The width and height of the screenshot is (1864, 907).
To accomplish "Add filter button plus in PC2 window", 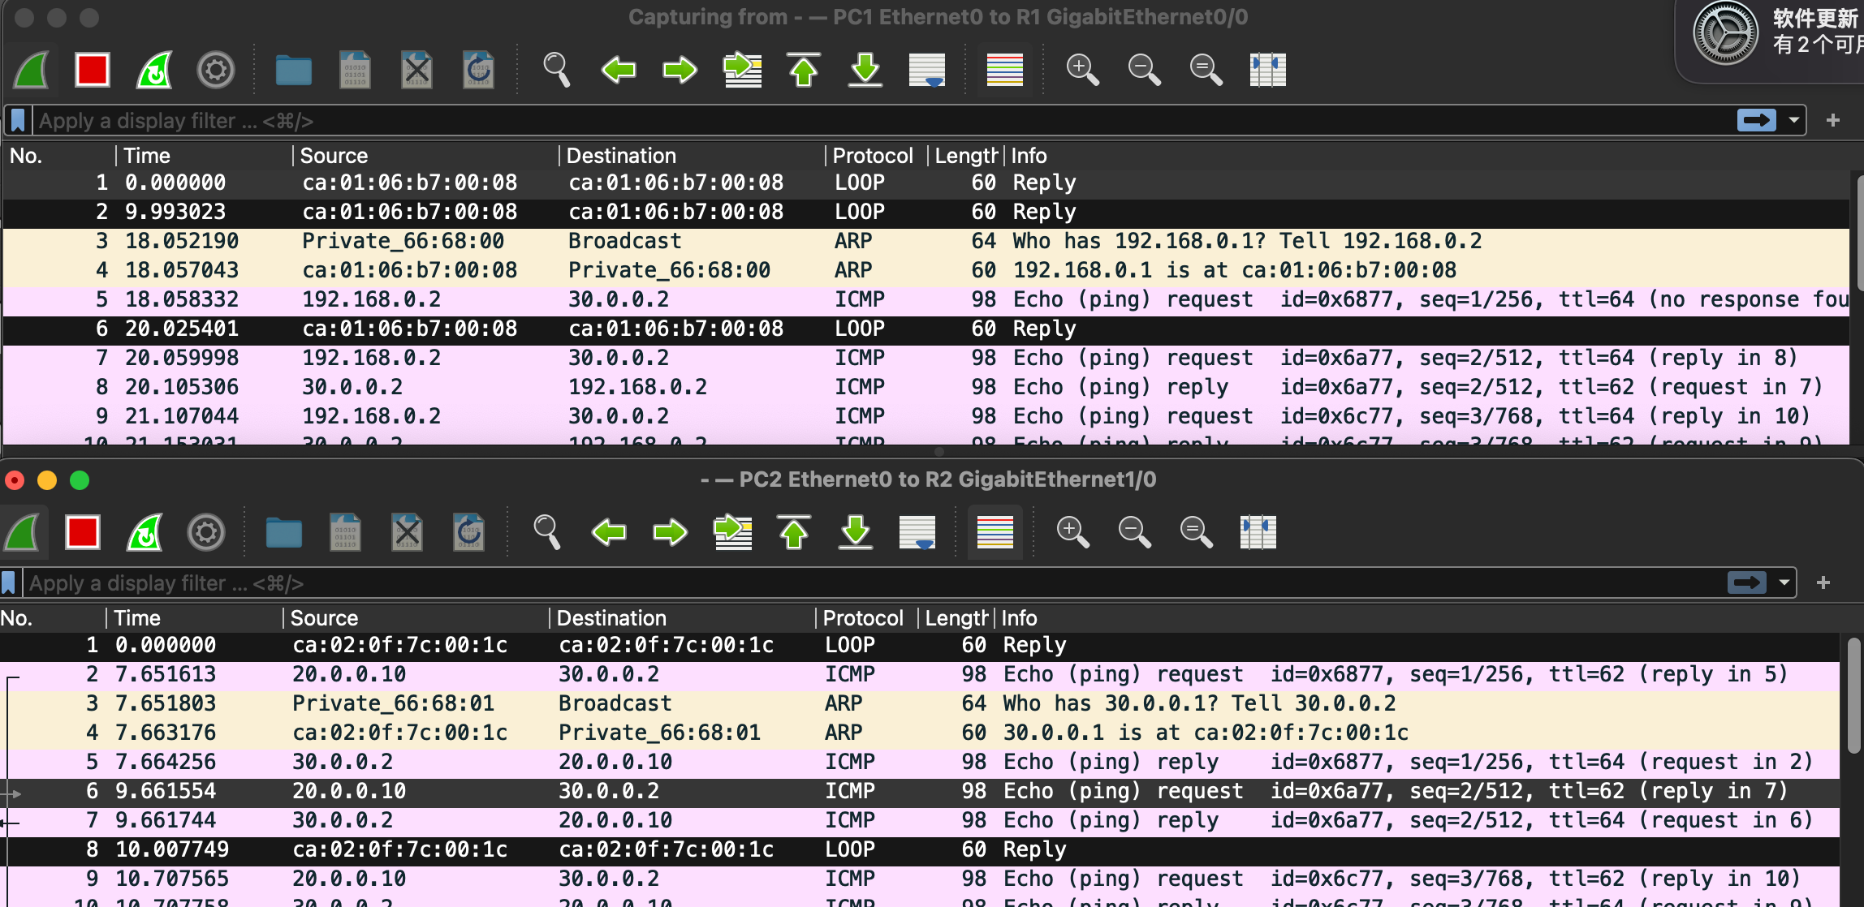I will click(x=1823, y=582).
